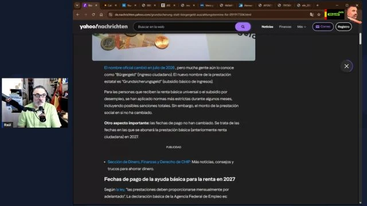Open the translate page icon in address bar

[x=311, y=14]
